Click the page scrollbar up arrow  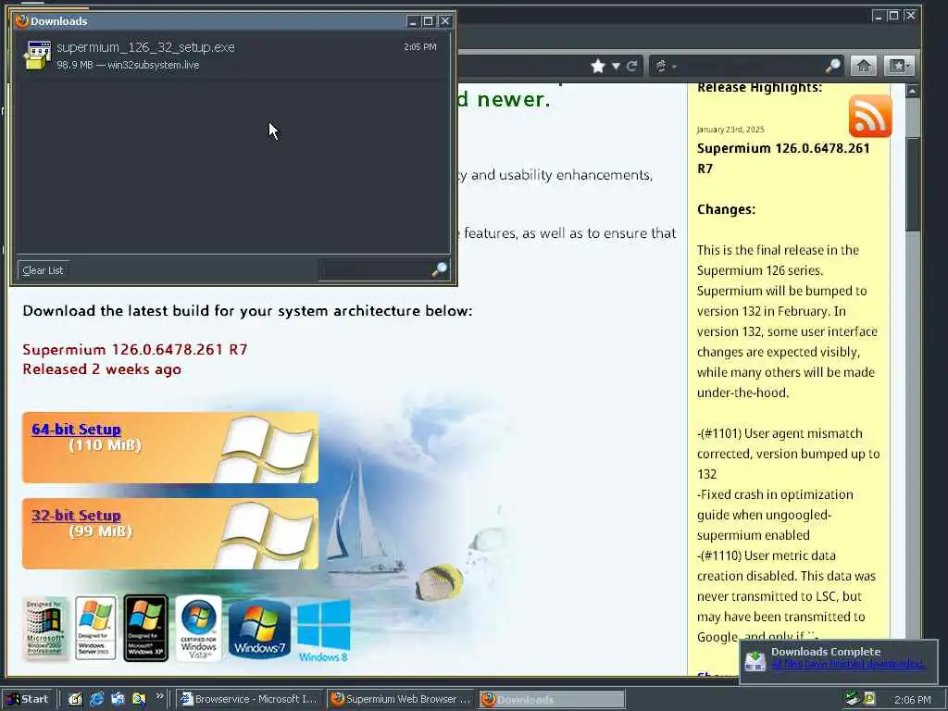[912, 92]
